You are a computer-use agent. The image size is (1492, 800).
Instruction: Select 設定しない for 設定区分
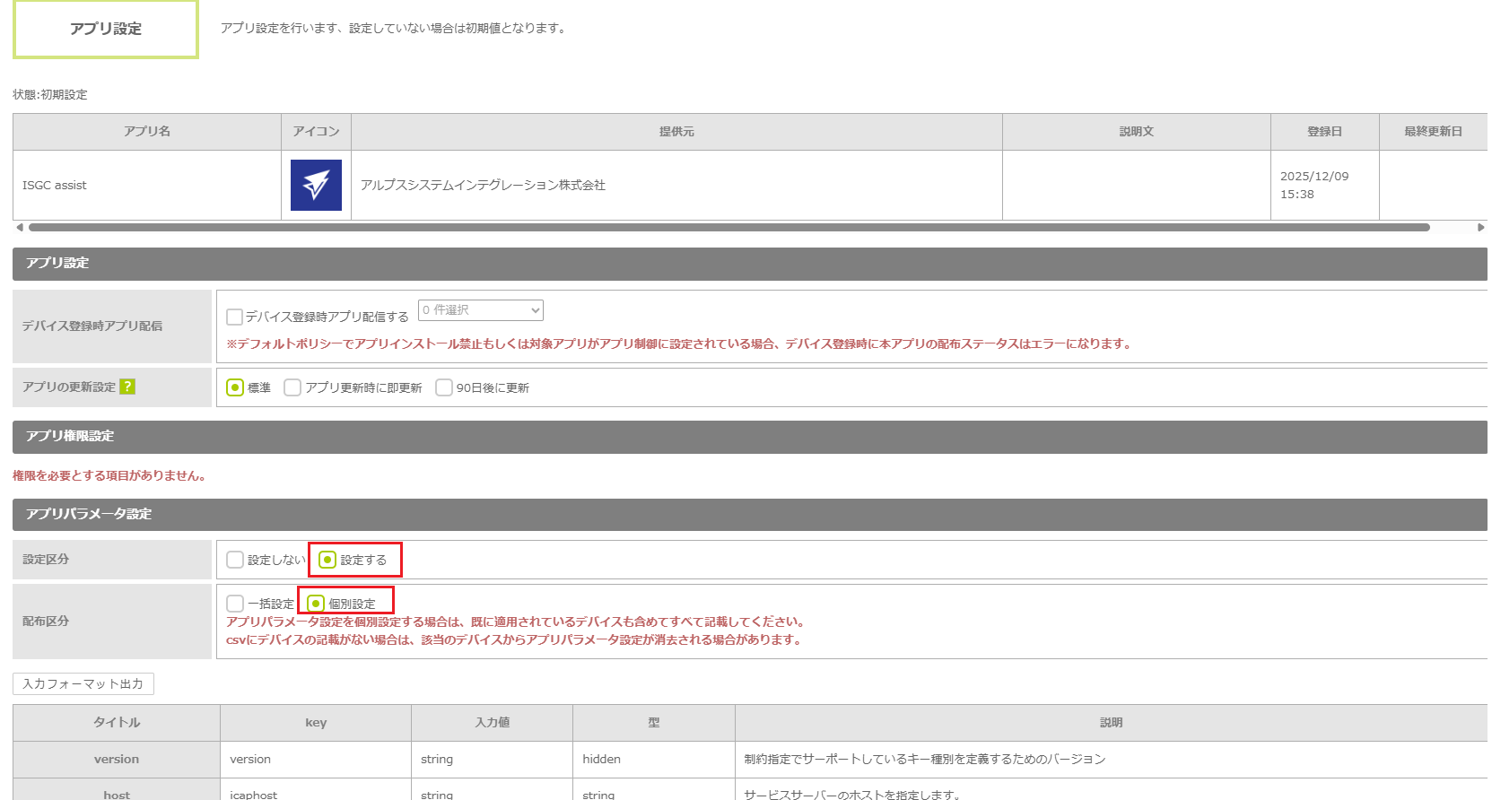[x=235, y=560]
